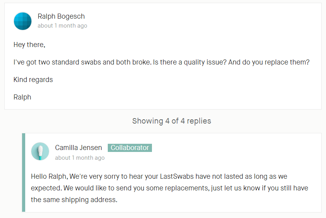Screen dimensions: 326x218
Task: Click the 'Kind regards' line
Action: click(33, 80)
